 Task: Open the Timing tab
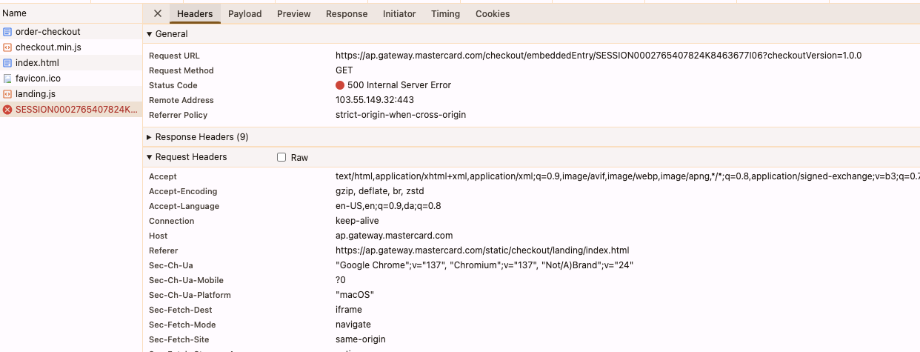[445, 13]
